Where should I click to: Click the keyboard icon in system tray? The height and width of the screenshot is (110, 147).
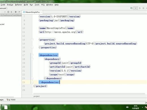point(127,107)
